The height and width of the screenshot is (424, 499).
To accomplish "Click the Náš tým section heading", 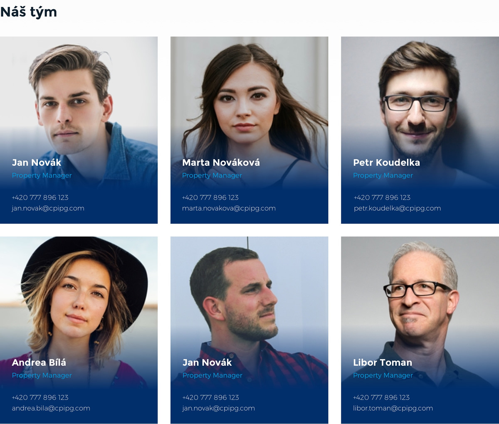I will pyautogui.click(x=28, y=11).
